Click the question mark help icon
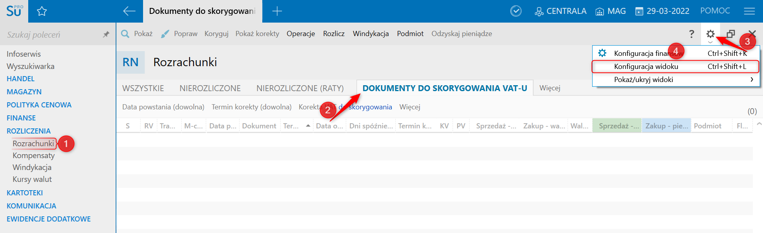 [691, 34]
